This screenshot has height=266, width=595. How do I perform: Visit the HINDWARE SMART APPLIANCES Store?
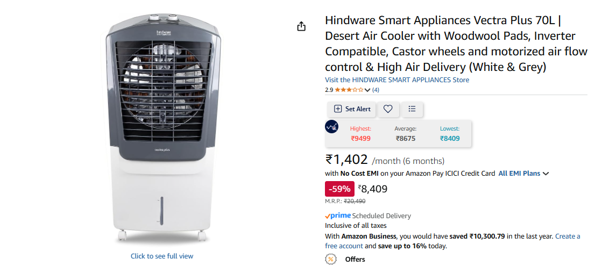(397, 80)
